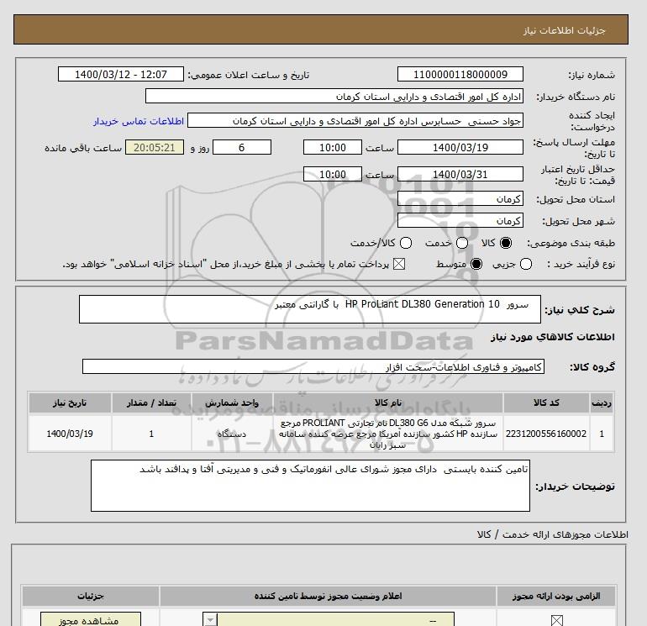Viewport: 647px width, 626px height.
Task: Click the الزامی بودن ارائه مجوز header
Action: coord(556,596)
